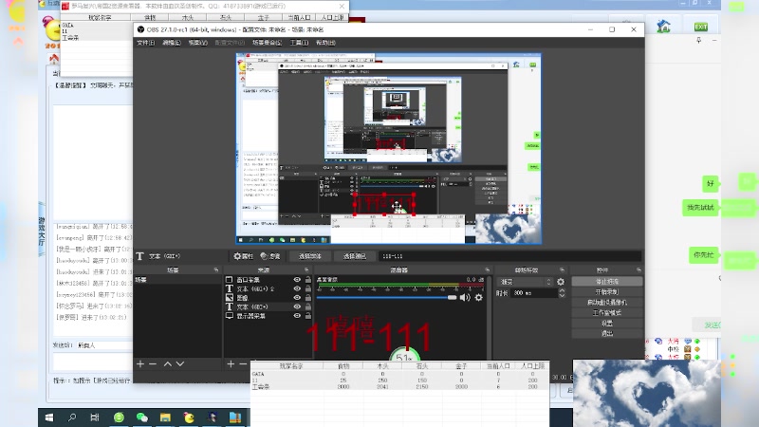
Task: Click 停止推流 button
Action: pyautogui.click(x=607, y=281)
